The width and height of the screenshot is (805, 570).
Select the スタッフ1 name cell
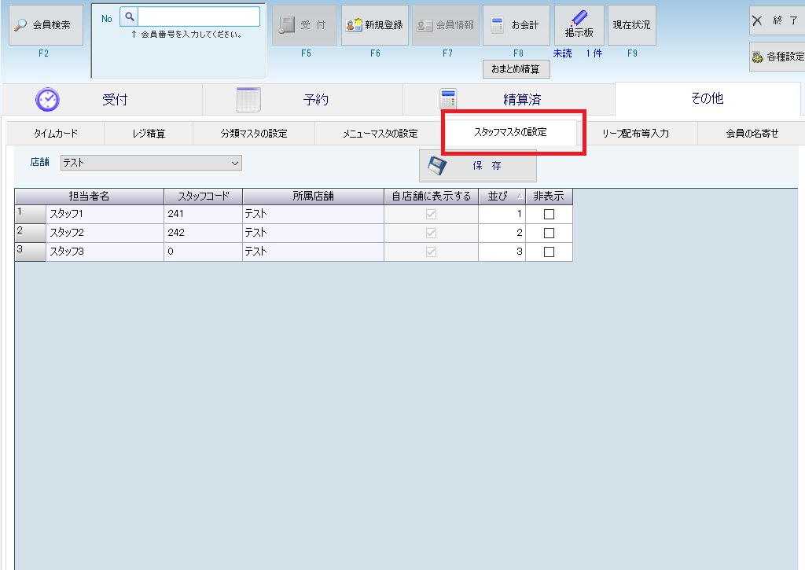point(105,214)
